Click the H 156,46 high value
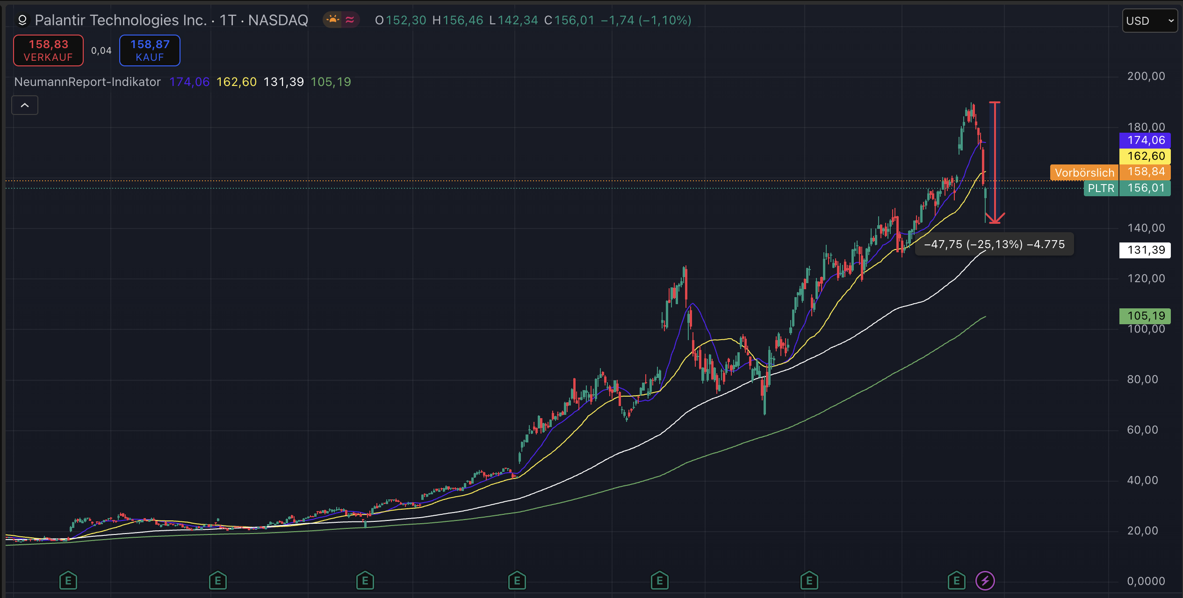This screenshot has width=1183, height=598. point(458,20)
